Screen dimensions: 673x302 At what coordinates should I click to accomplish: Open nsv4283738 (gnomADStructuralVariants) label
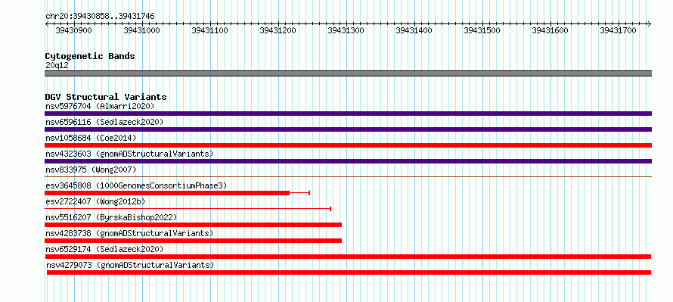129,233
